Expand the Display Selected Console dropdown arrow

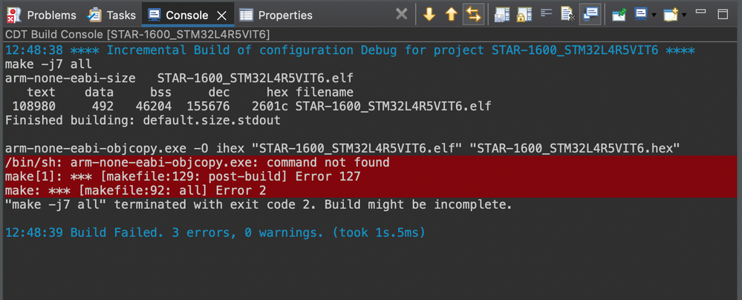coord(654,15)
